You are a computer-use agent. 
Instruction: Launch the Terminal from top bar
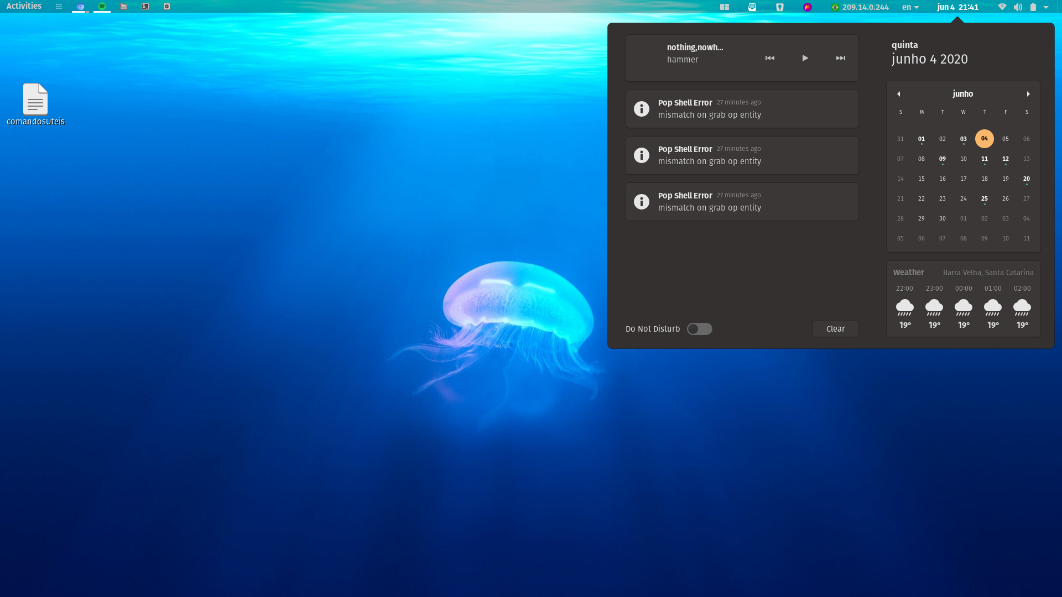(145, 7)
